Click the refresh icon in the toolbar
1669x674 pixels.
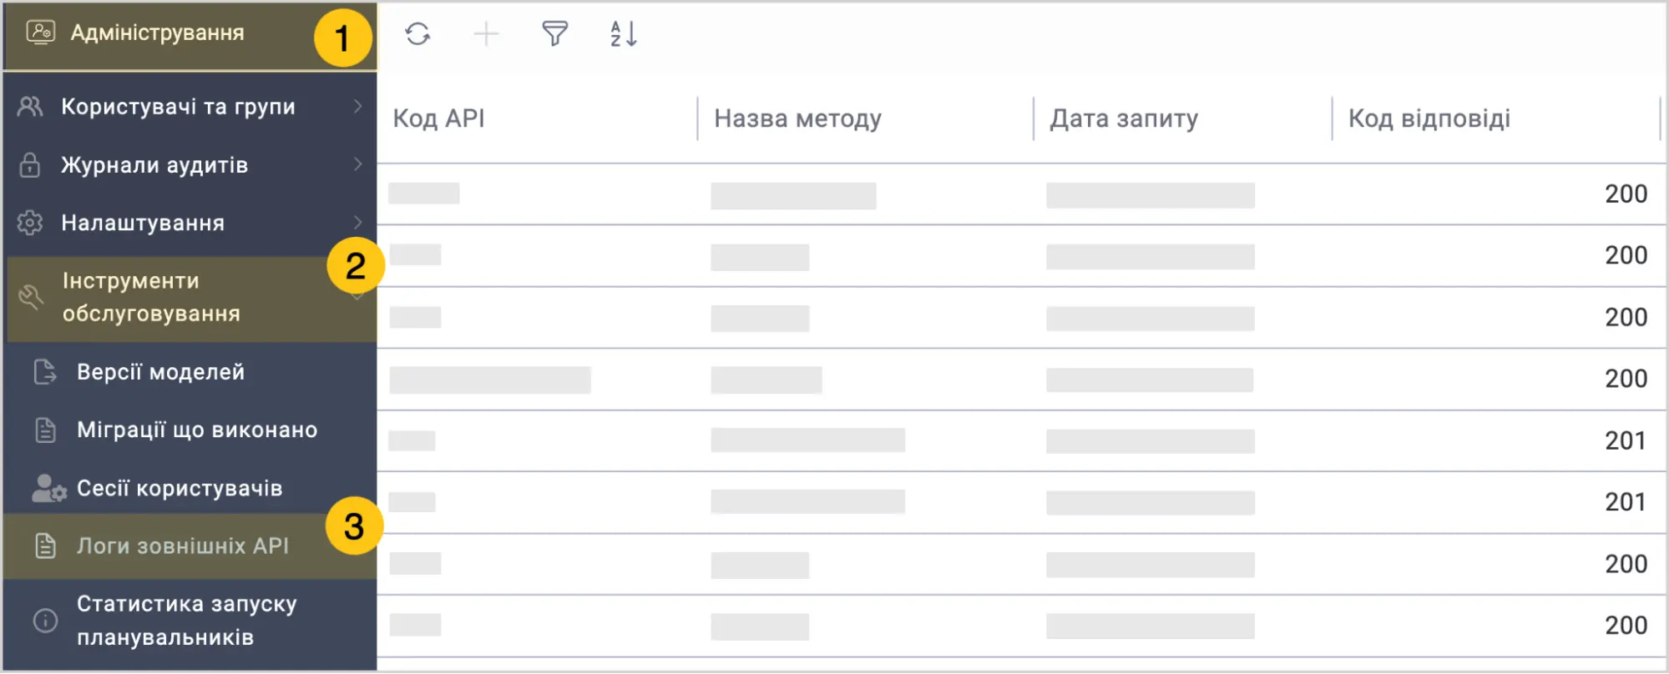click(417, 34)
